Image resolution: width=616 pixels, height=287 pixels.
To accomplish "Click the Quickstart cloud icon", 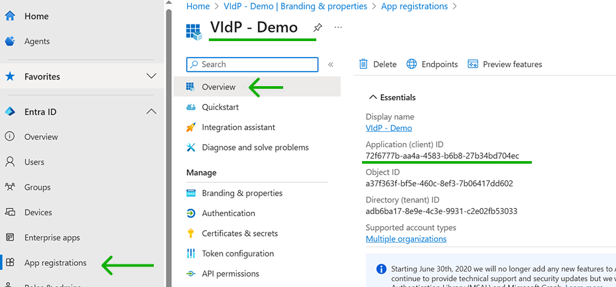I will click(191, 107).
